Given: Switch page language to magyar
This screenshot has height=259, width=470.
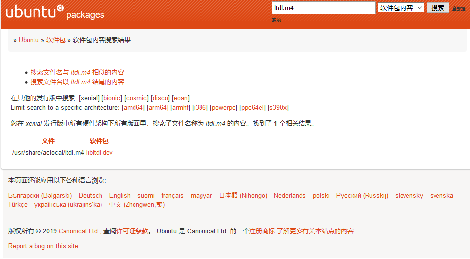Looking at the screenshot, I should (x=201, y=195).
